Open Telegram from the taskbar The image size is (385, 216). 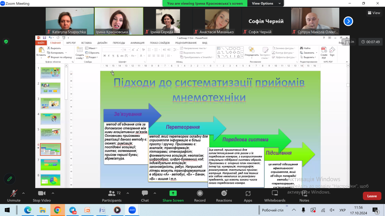coord(73,210)
